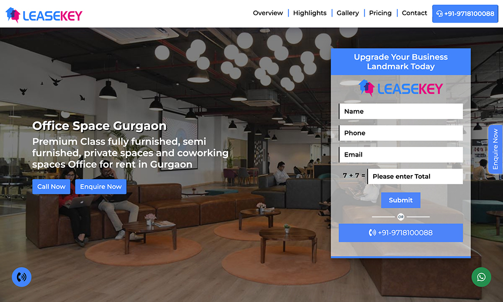Image resolution: width=503 pixels, height=302 pixels.
Task: Click the floating blue phone call icon
Action: (22, 277)
